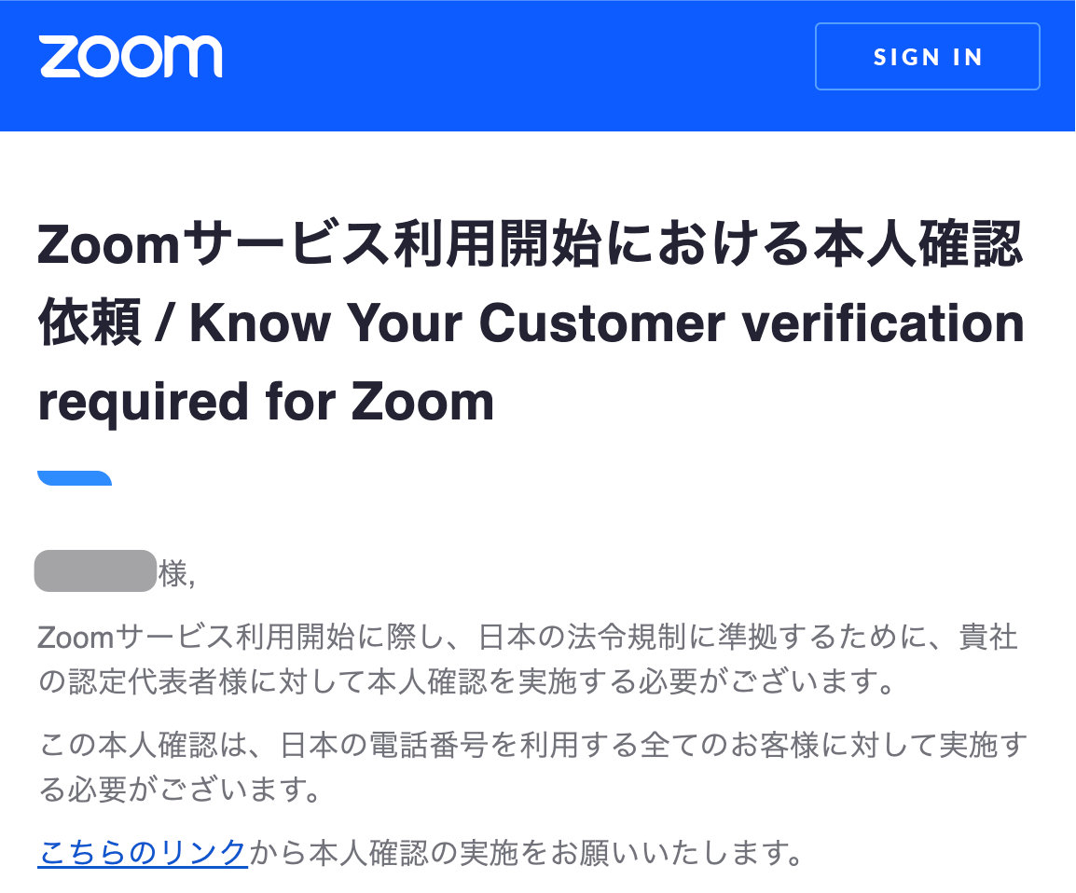Click the blue accent bar below the heading
The width and height of the screenshot is (1076, 893).
coord(75,478)
